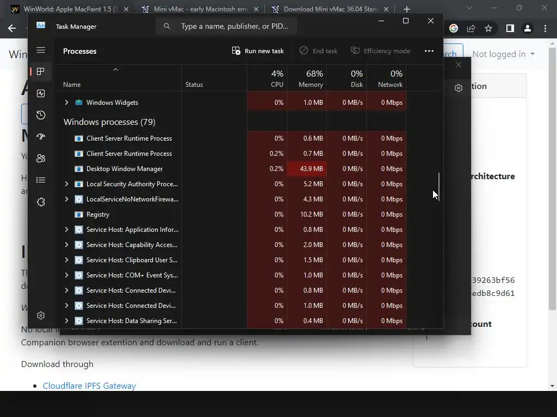Click Run new task button
557x417 pixels.
[x=258, y=50]
